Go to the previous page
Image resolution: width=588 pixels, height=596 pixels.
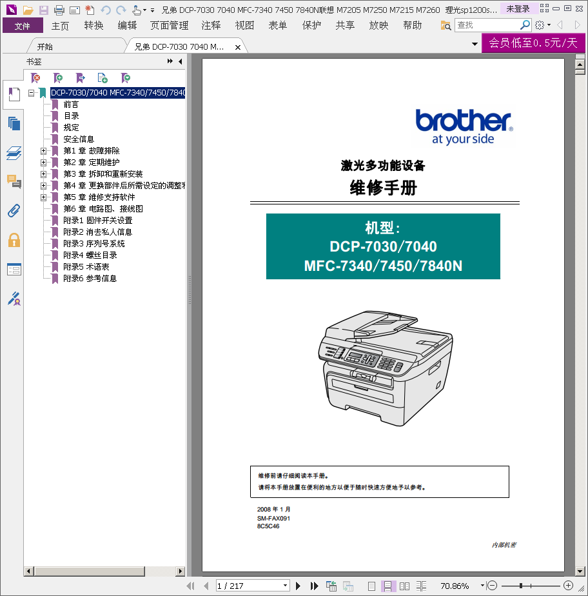tap(206, 586)
